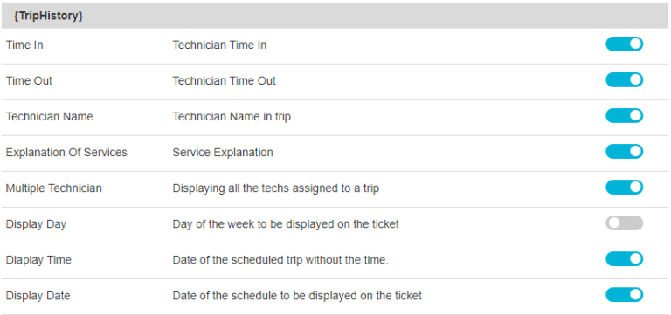Screen dimensions: 671x315
Task: Turn off the Time Out switch
Action: click(624, 80)
